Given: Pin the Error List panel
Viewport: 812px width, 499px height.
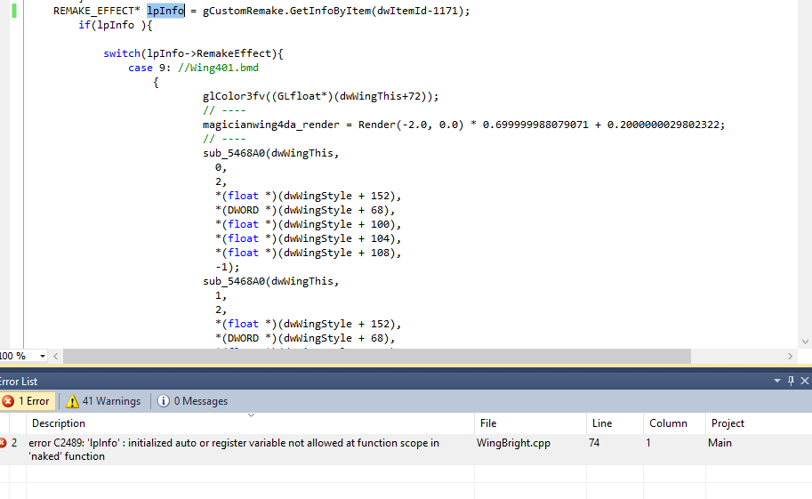Looking at the screenshot, I should point(791,381).
